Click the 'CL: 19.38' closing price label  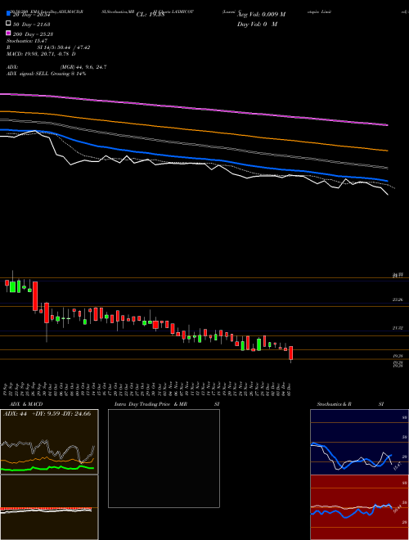tap(151, 15)
